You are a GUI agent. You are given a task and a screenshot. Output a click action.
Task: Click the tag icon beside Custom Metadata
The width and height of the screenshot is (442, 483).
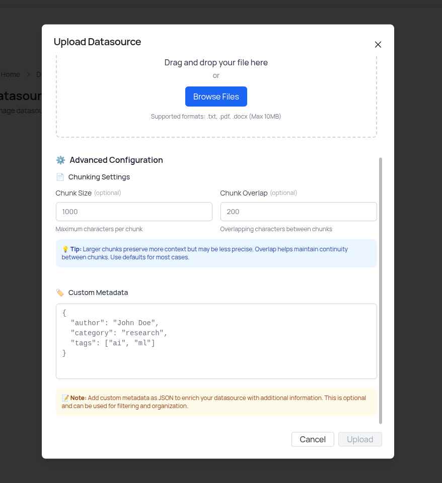(x=60, y=293)
